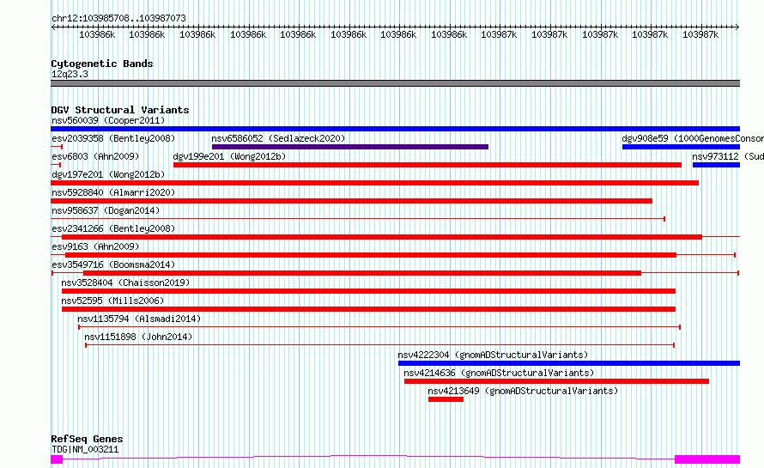This screenshot has height=468, width=764.
Task: Click the DGV Structural Variants track title
Action: pyautogui.click(x=120, y=110)
